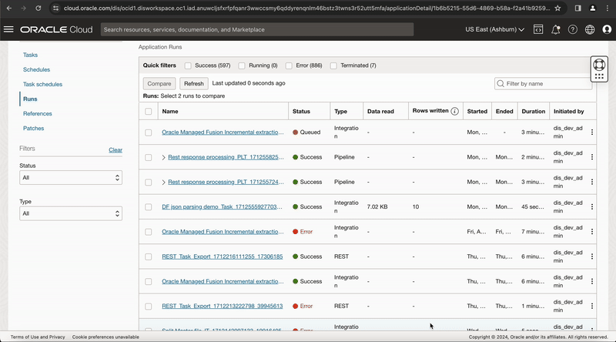Open the user profile avatar icon
Image resolution: width=616 pixels, height=342 pixels.
click(607, 29)
